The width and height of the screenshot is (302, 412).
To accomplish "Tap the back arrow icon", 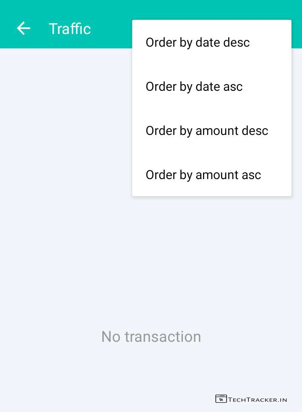I will 23,29.
